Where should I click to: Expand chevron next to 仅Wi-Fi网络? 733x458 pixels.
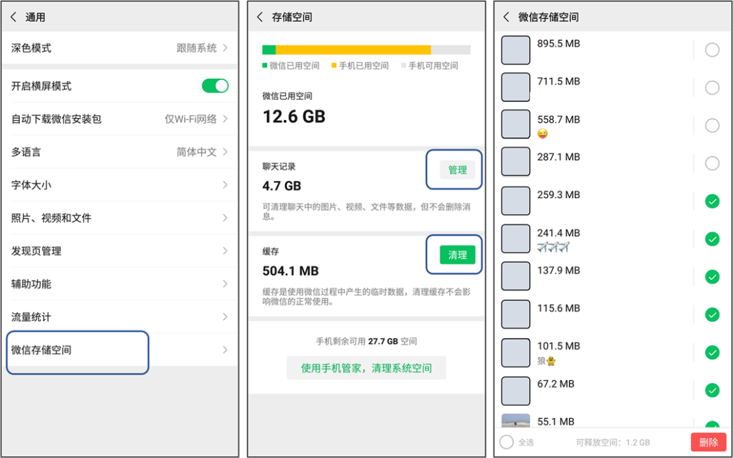pyautogui.click(x=225, y=119)
